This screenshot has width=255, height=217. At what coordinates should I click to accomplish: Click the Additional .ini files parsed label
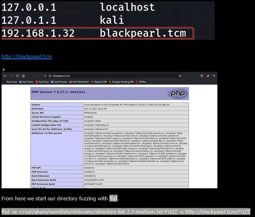(47, 133)
